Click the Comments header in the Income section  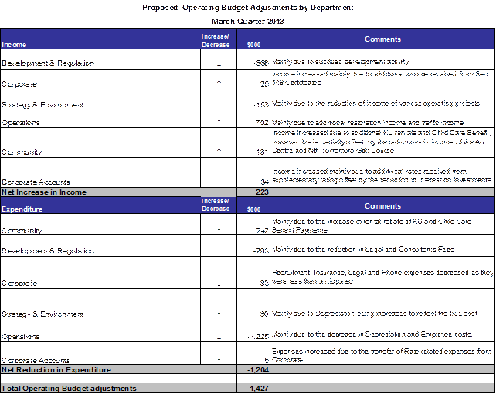pos(382,39)
